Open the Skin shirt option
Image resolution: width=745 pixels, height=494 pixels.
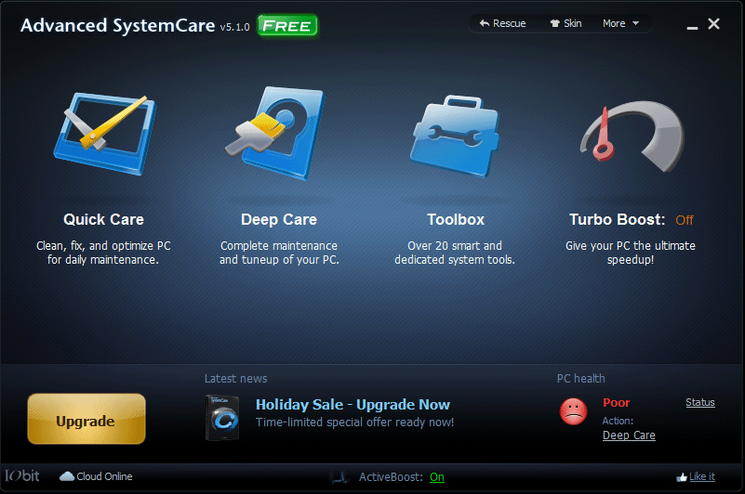(x=565, y=23)
